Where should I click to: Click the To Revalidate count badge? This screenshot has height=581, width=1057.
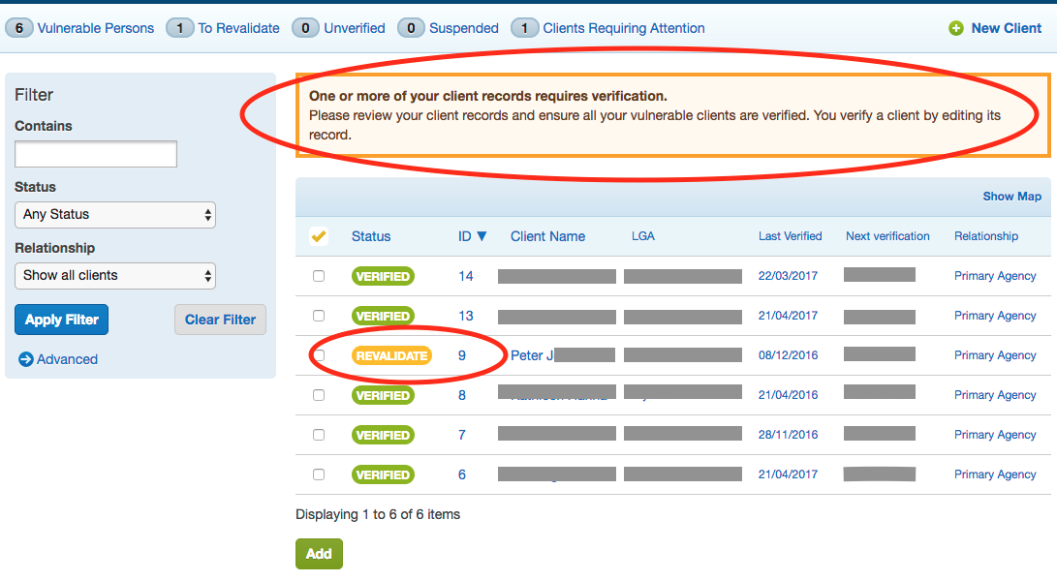pyautogui.click(x=180, y=28)
